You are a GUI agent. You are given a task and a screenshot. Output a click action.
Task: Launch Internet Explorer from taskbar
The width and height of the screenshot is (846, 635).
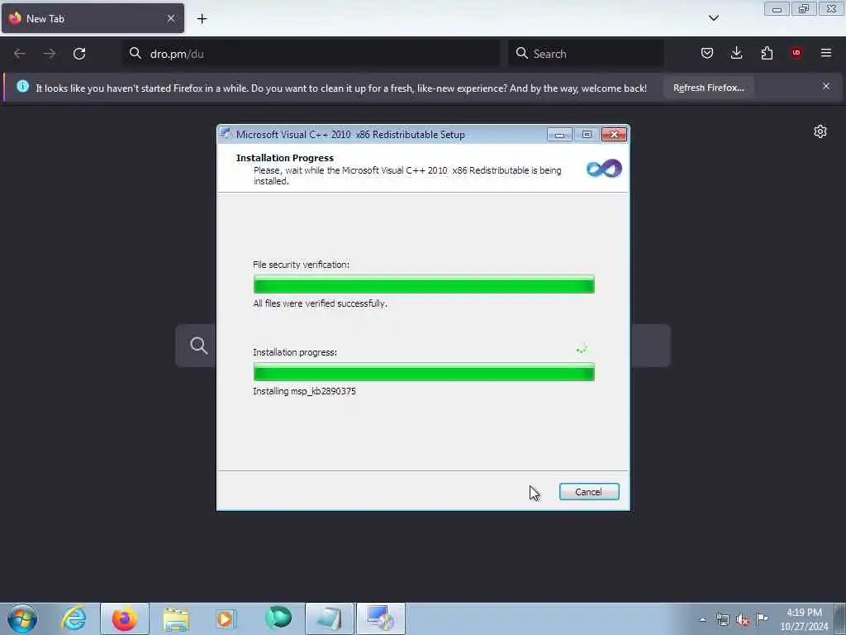pos(74,618)
